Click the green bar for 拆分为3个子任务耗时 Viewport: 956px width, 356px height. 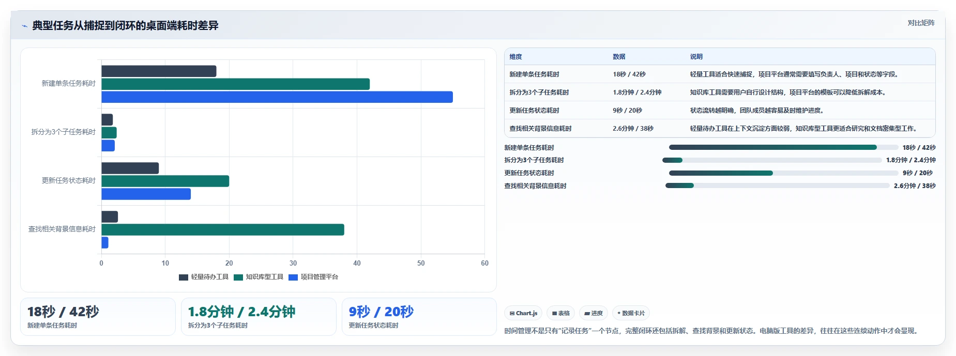(x=109, y=133)
